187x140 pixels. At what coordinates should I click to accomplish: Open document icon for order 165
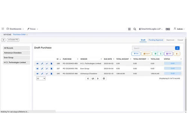[x=51, y=74]
